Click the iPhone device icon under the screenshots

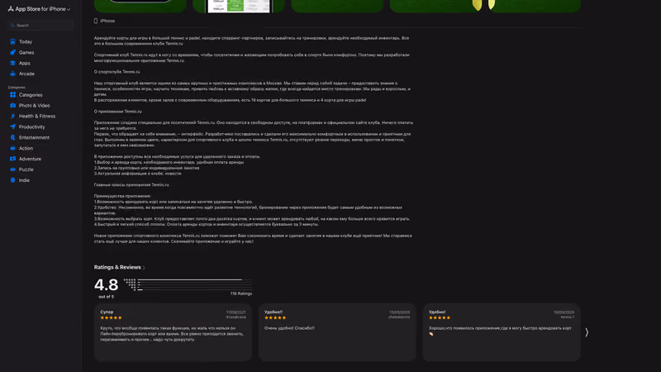tap(96, 21)
